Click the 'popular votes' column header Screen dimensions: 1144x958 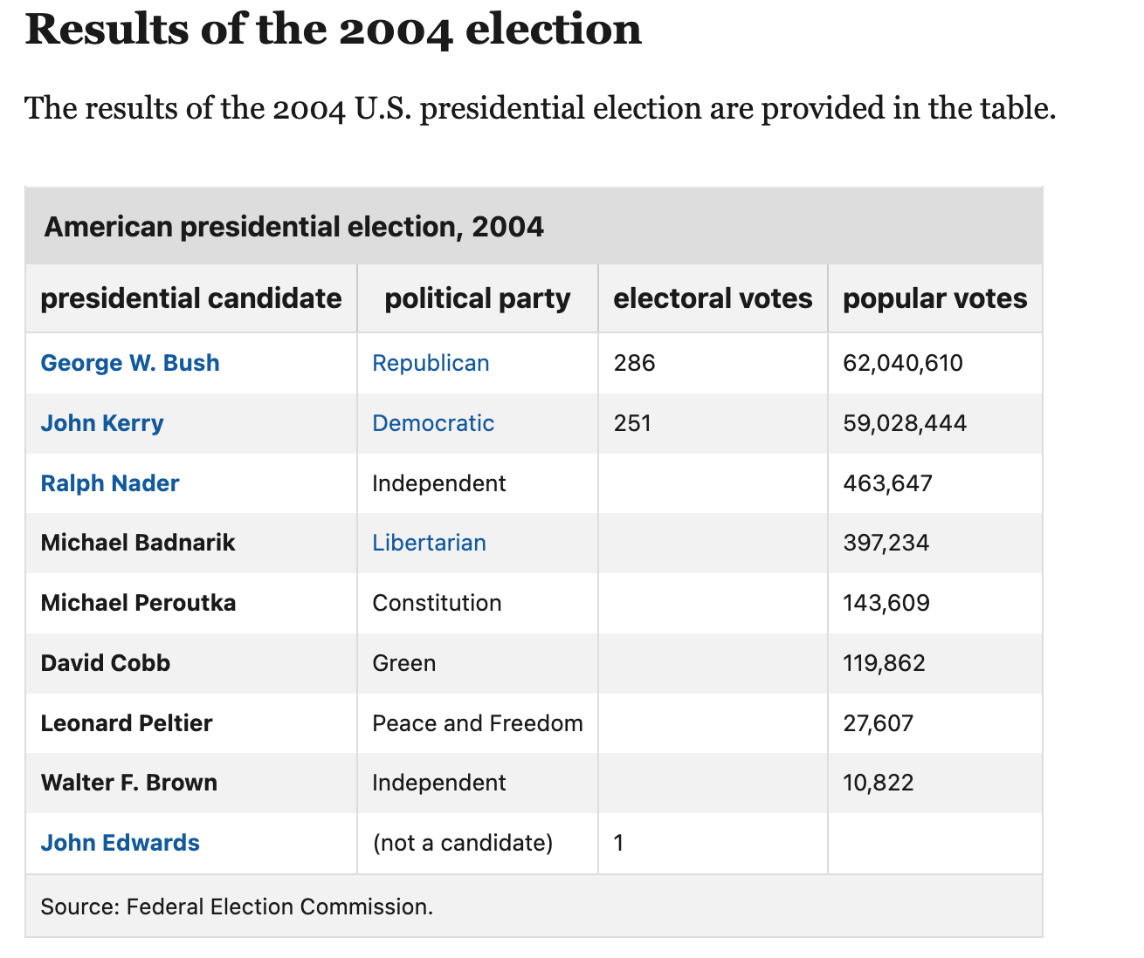coord(934,298)
